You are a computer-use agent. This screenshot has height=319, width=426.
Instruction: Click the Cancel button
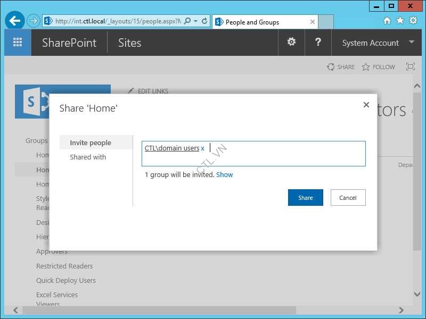[348, 197]
